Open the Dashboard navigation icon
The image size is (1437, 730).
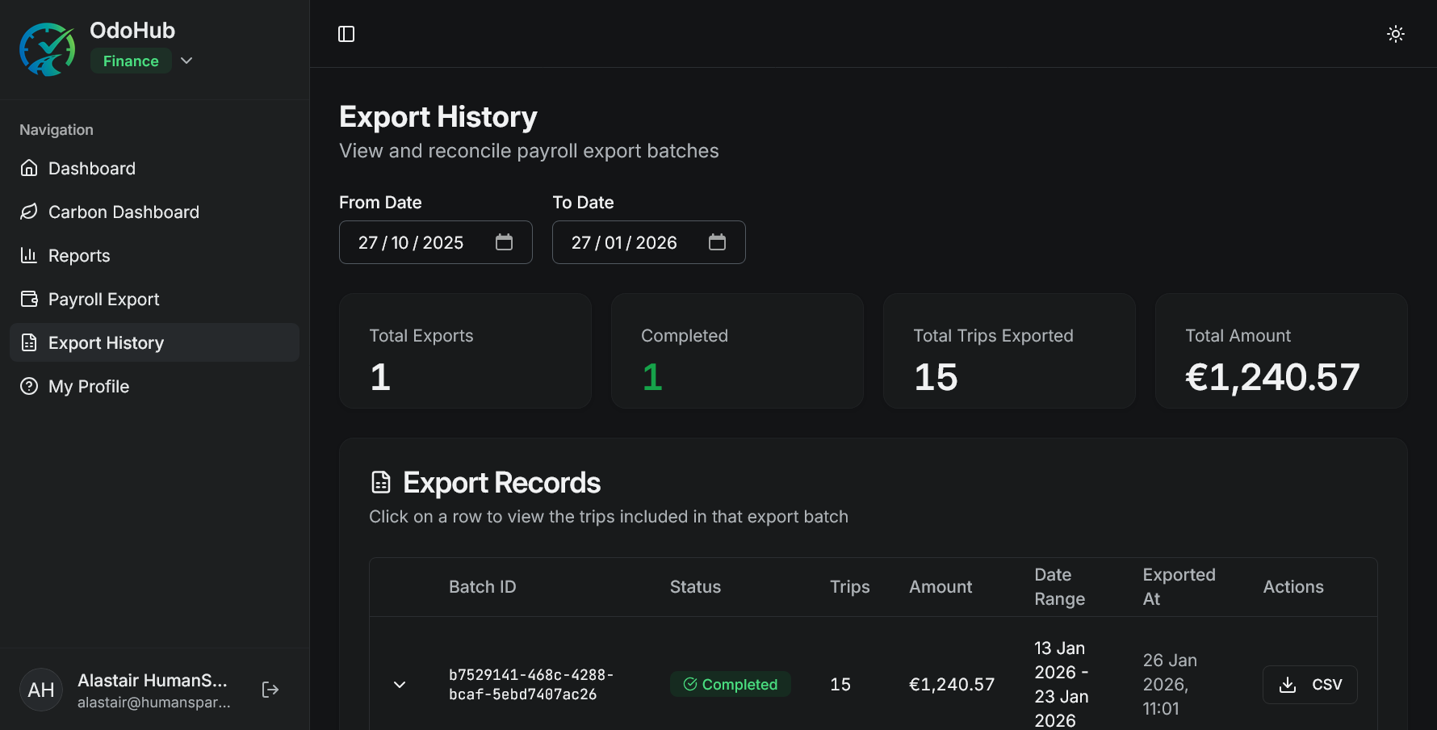tap(29, 168)
